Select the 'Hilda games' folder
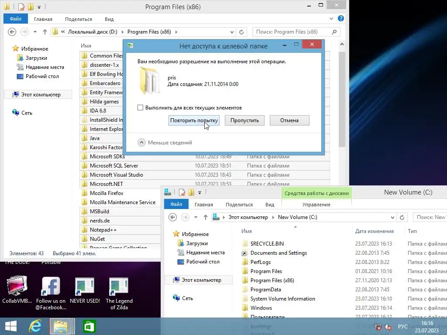 [x=104, y=101]
